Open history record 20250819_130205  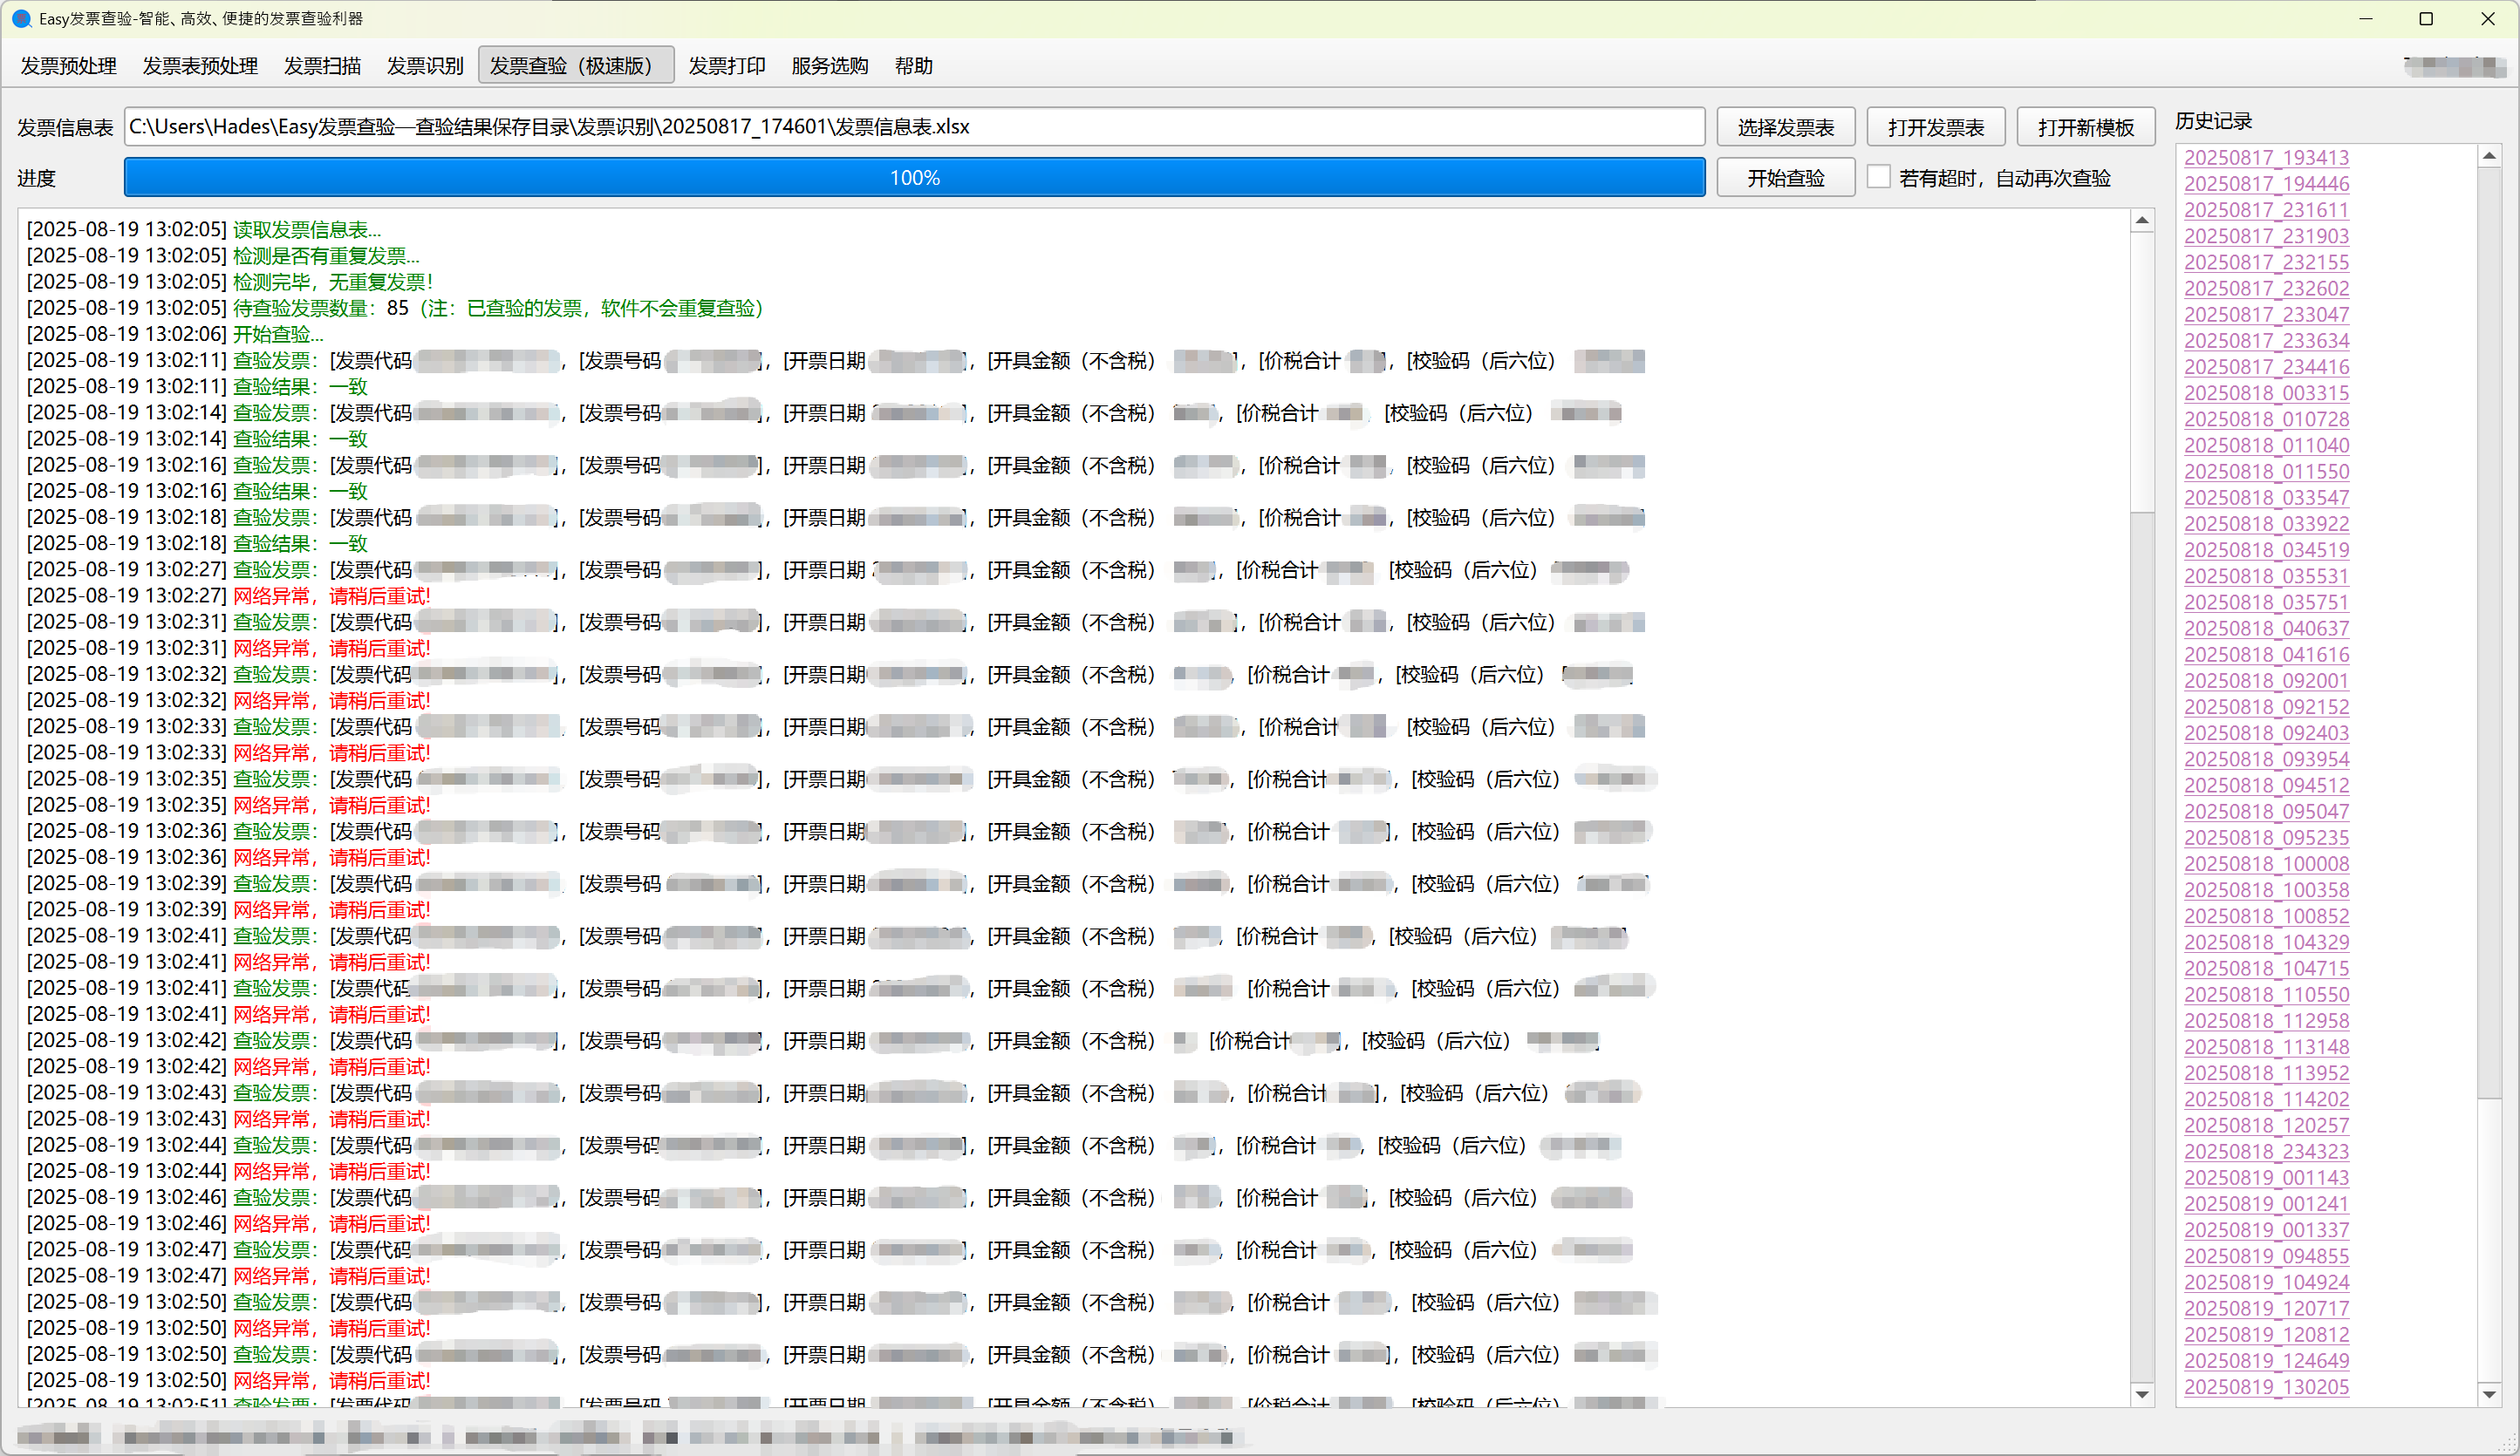pos(2265,1387)
